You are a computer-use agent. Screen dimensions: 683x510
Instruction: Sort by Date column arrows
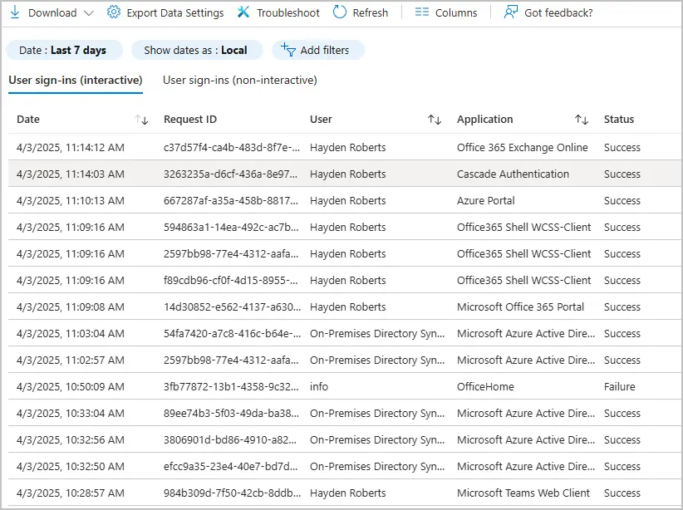(141, 120)
